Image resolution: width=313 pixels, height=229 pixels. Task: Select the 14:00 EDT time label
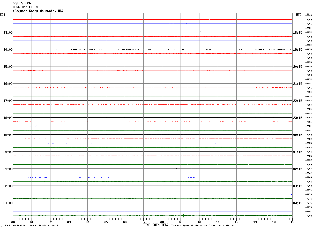point(8,49)
